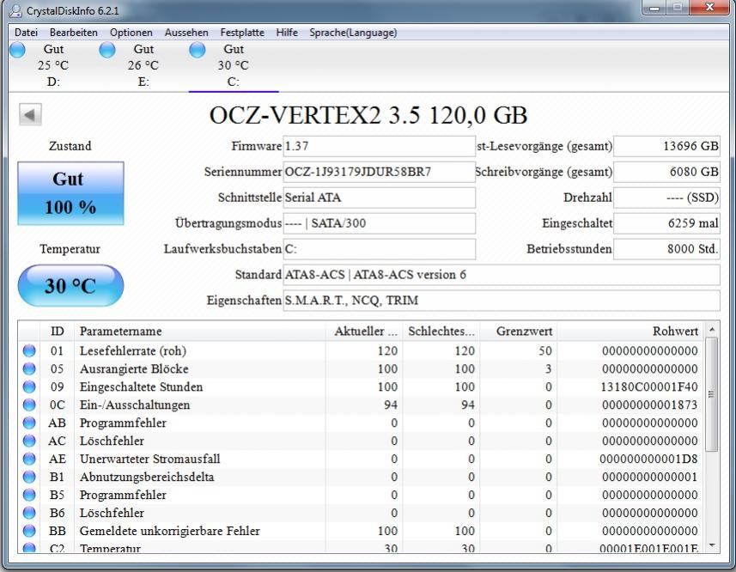Click the Gut 100 % health status button
This screenshot has height=572, width=736.
tap(71, 193)
